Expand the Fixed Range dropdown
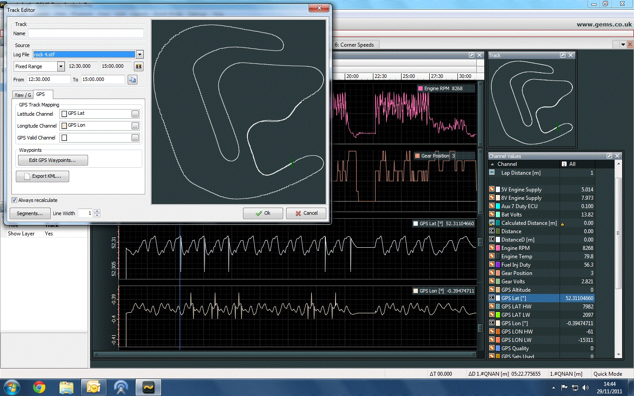 (61, 66)
